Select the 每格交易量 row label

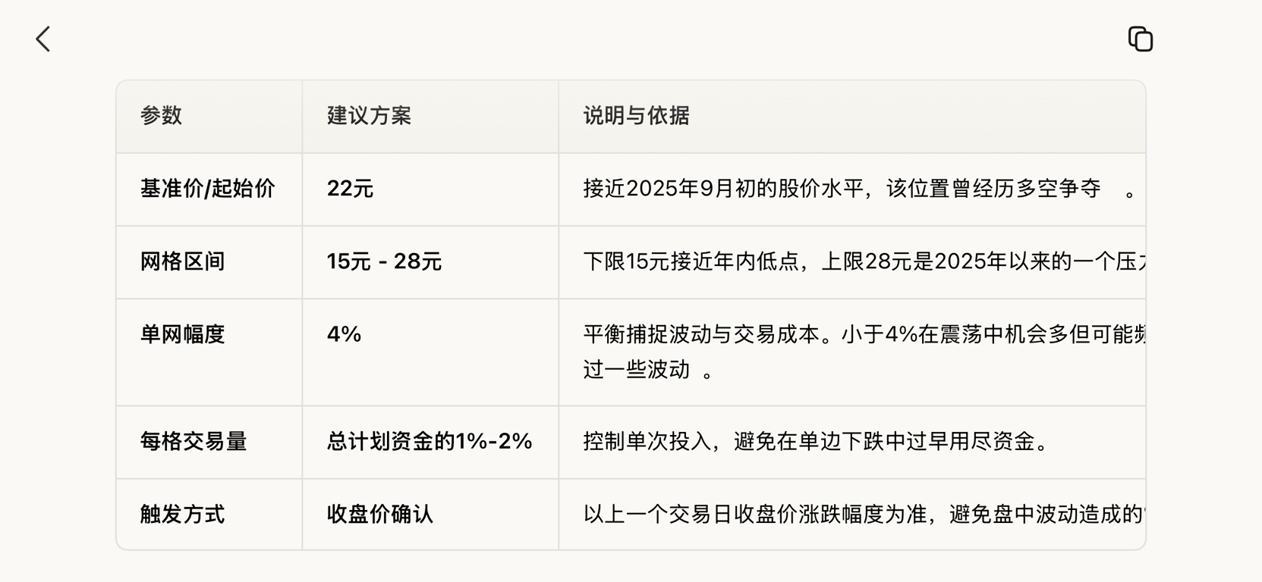pos(194,441)
